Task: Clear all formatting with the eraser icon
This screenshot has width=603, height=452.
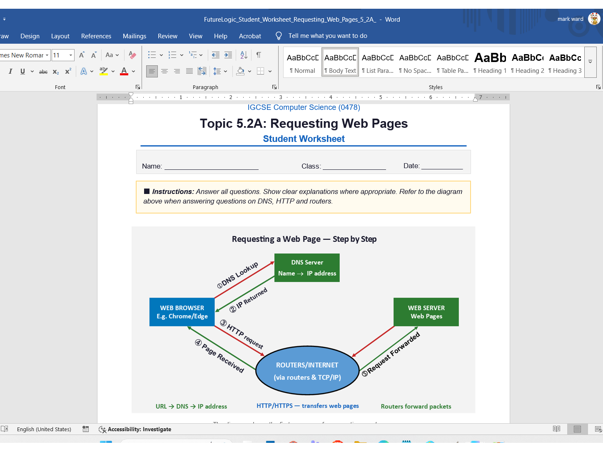Action: tap(132, 55)
